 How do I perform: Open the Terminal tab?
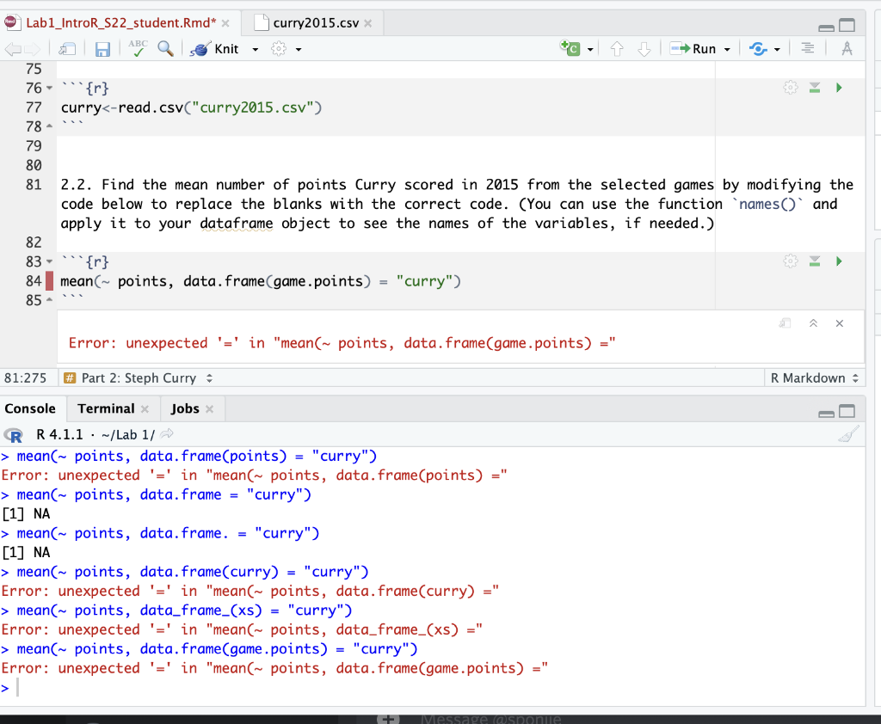[105, 408]
